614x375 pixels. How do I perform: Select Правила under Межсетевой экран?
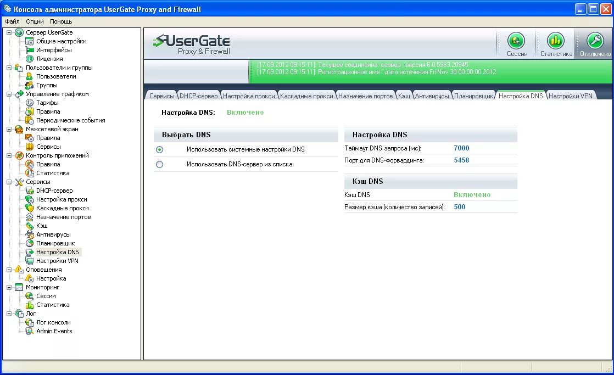[x=48, y=138]
